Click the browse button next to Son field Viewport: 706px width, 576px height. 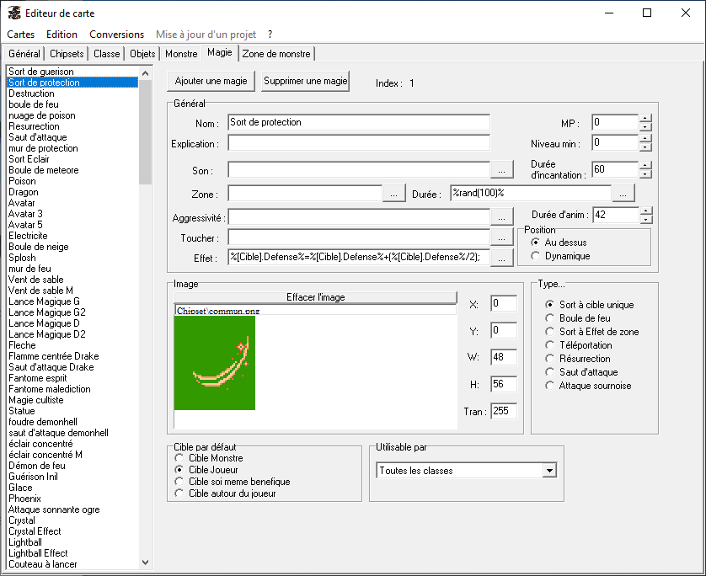[501, 170]
